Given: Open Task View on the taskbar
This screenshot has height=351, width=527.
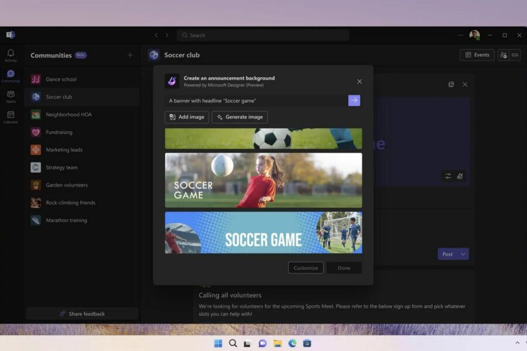Looking at the screenshot, I should pos(247,343).
